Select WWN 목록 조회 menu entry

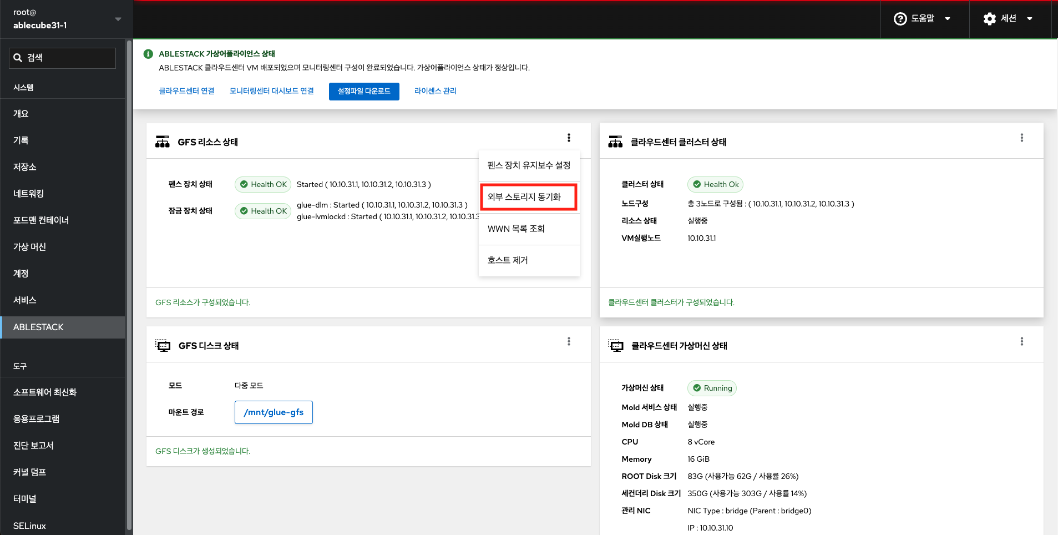[528, 229]
